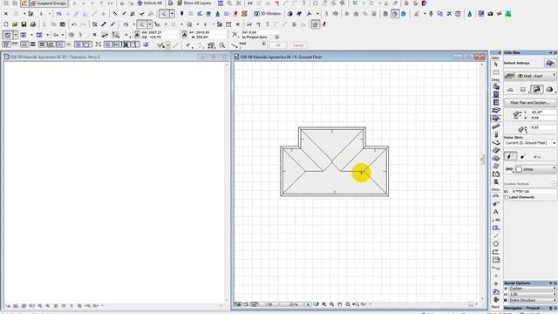This screenshot has width=558, height=314.
Task: Select the sphere geometry method in Info Box
Action: click(x=549, y=89)
